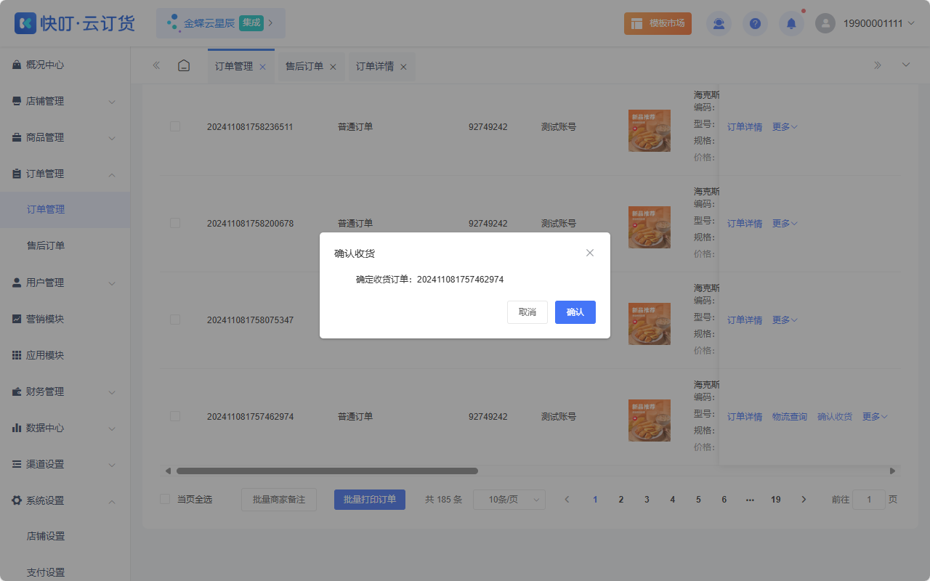Image resolution: width=930 pixels, height=581 pixels.
Task: Open product thumbnail for order 202411081758075347
Action: click(x=650, y=324)
